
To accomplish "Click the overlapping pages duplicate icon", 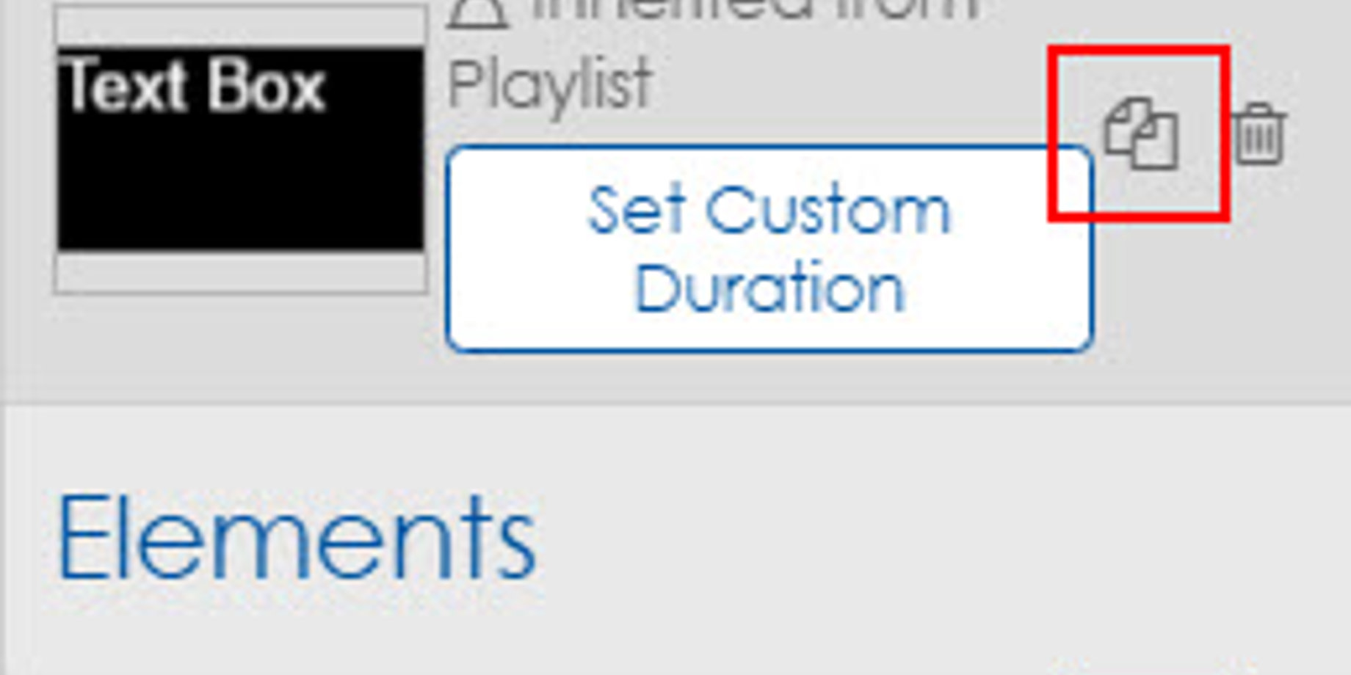I will pyautogui.click(x=1141, y=134).
